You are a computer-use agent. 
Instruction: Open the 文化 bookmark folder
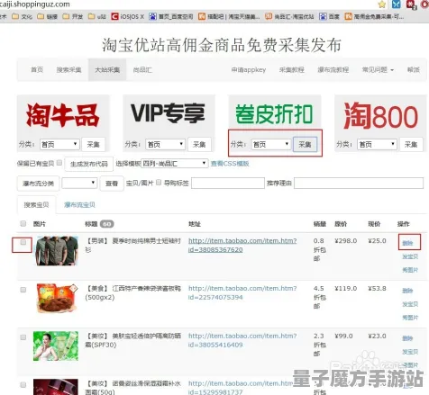[x=22, y=16]
